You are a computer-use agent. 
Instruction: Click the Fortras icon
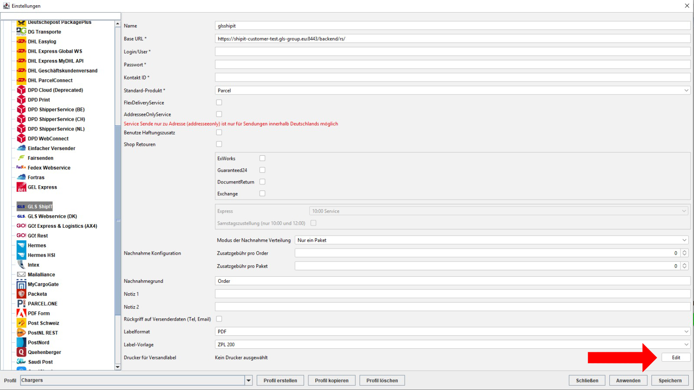(21, 177)
